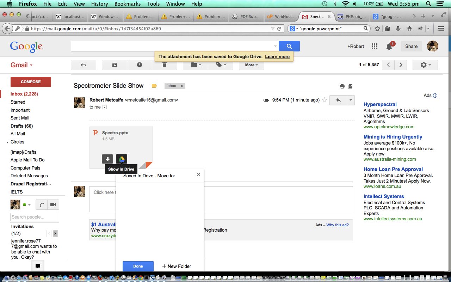Image resolution: width=451 pixels, height=282 pixels.
Task: Click the Show in Drive icon
Action: tap(121, 159)
